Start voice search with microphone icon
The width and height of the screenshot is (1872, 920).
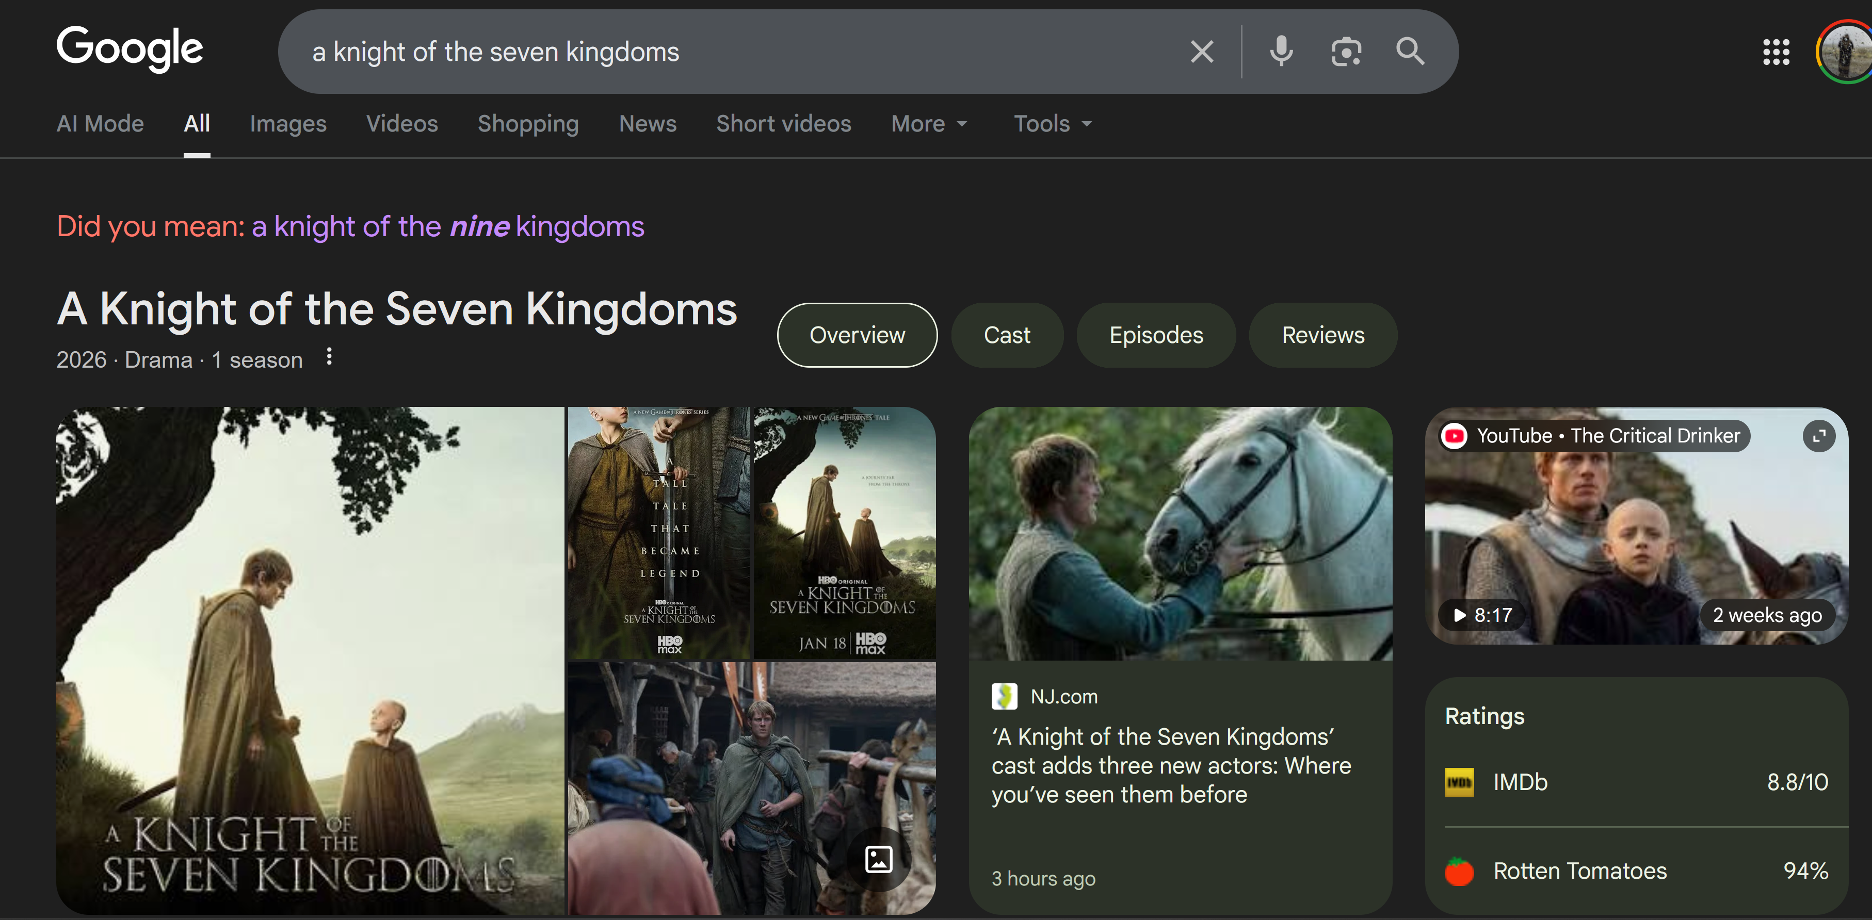(x=1281, y=52)
